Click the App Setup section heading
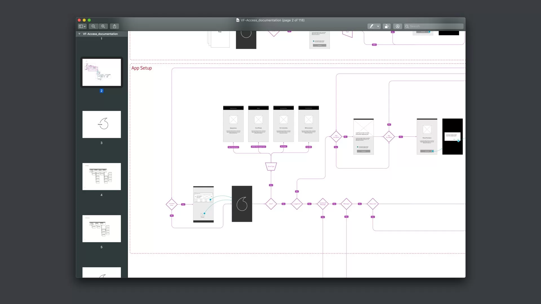 pyautogui.click(x=141, y=68)
